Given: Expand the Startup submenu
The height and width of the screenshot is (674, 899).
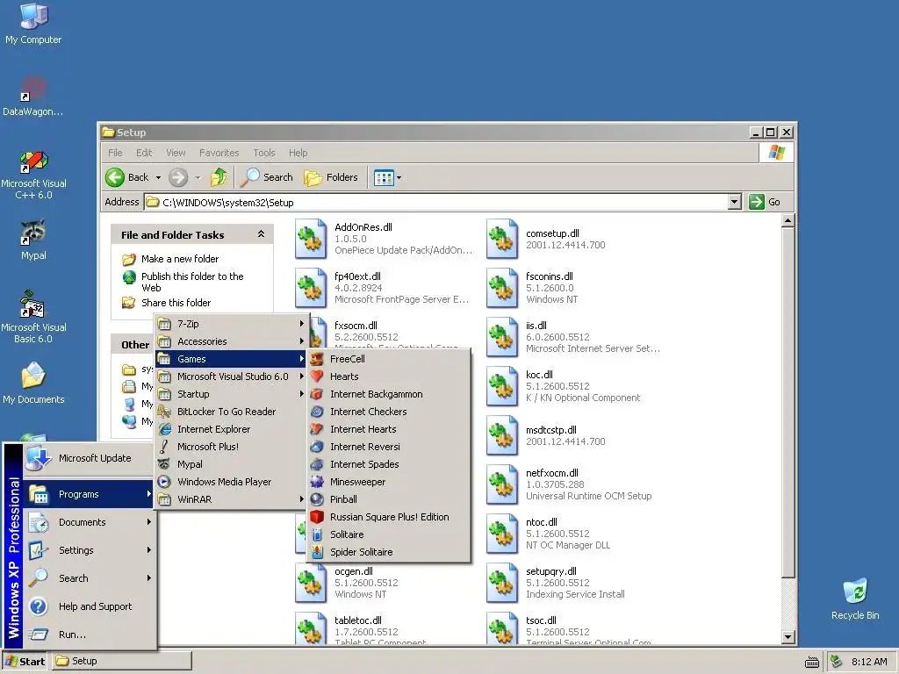Looking at the screenshot, I should pyautogui.click(x=232, y=394).
